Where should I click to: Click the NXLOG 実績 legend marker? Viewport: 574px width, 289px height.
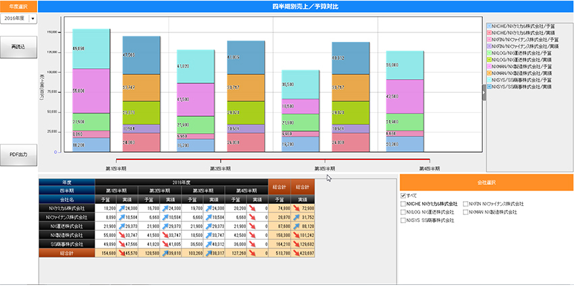tap(490, 59)
